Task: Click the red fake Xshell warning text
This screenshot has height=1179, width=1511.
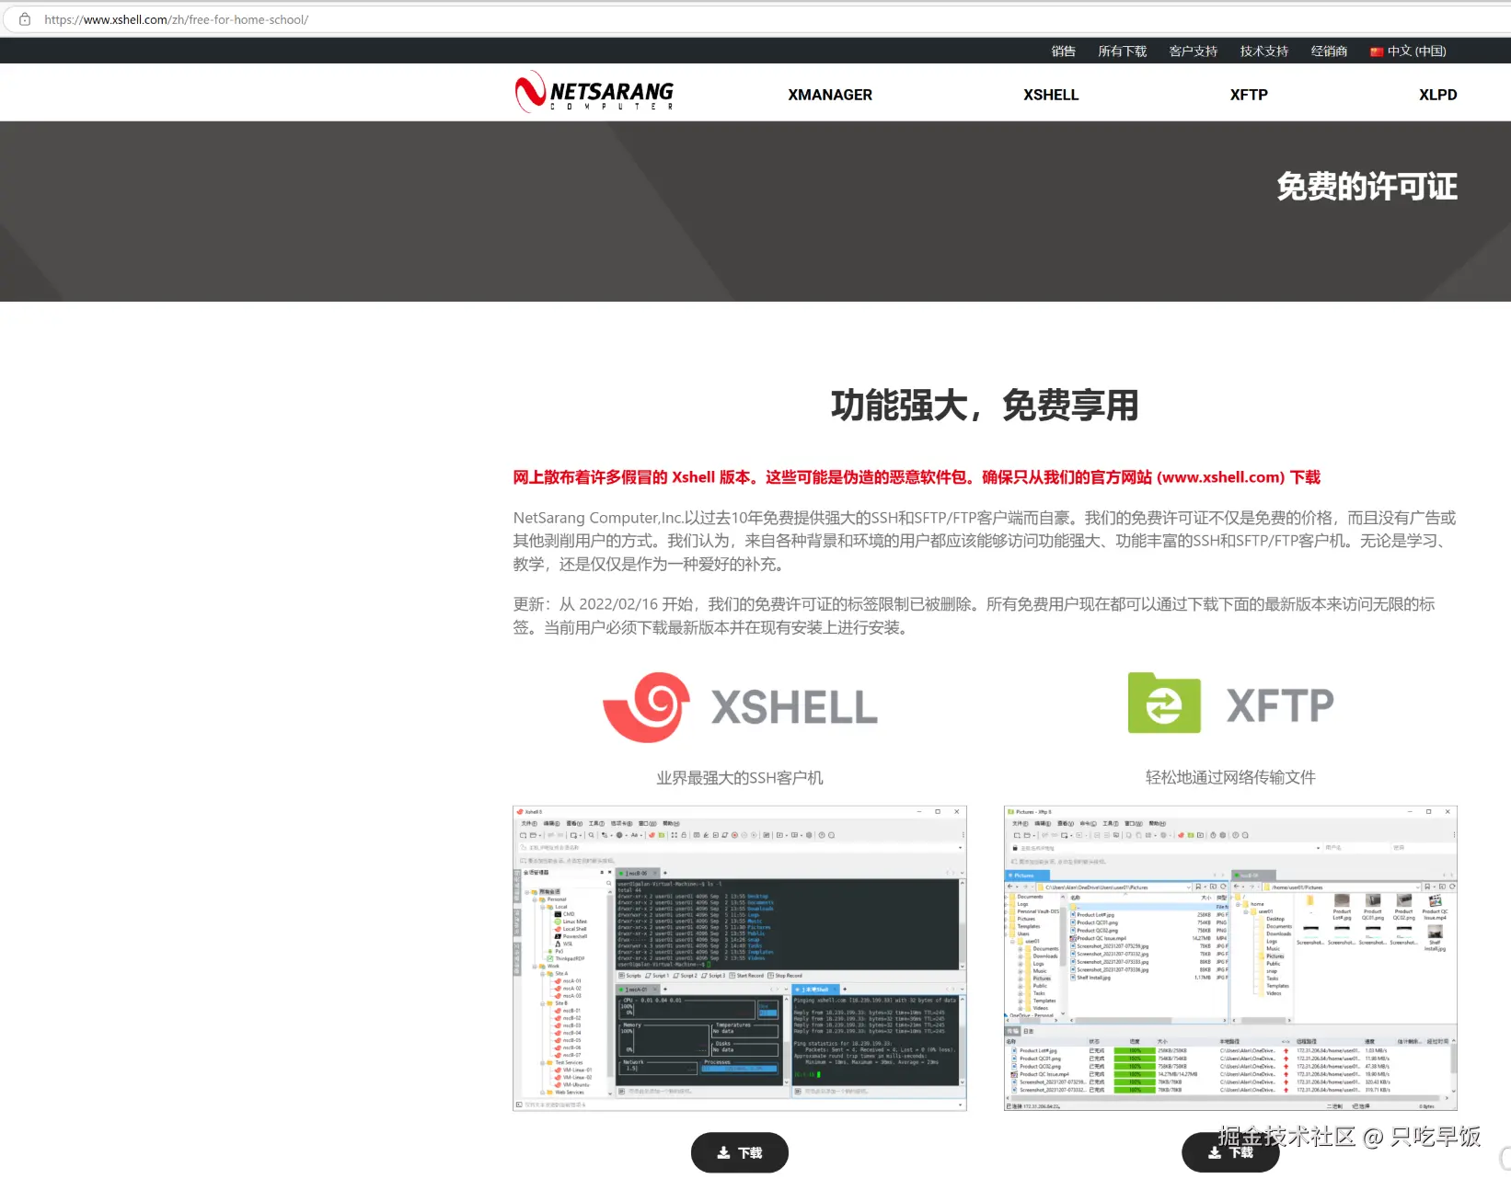Action: click(x=917, y=477)
